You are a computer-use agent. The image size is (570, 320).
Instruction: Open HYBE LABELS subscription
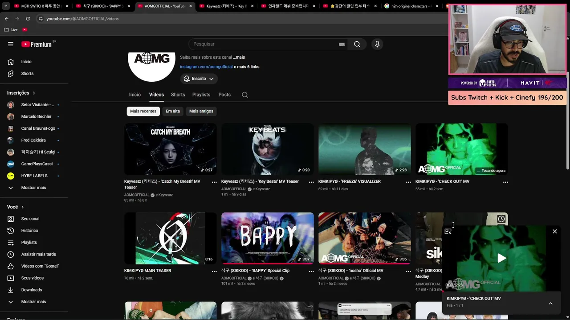(x=35, y=176)
